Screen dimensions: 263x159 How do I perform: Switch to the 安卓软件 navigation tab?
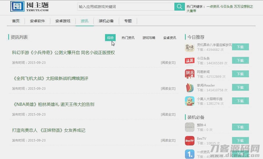(37, 21)
